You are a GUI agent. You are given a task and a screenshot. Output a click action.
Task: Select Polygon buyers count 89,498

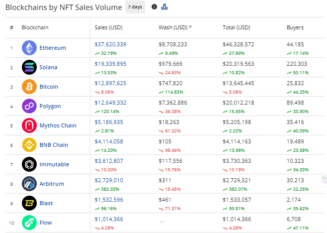coord(295,103)
